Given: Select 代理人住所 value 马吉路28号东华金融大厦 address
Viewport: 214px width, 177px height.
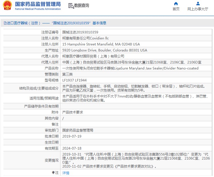Looking at the screenshot, I should [132, 62].
